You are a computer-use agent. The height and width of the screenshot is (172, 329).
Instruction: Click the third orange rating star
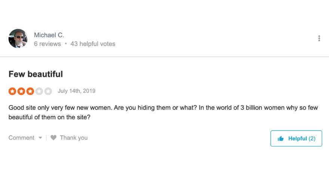(30, 91)
